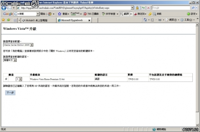This screenshot has width=200, height=132.
Task: Click the Home page icon
Action: click(145, 20)
